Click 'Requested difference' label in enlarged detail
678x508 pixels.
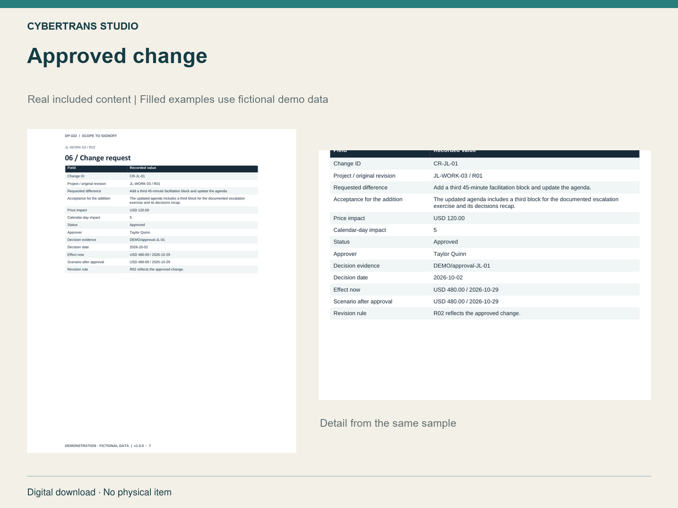[361, 188]
